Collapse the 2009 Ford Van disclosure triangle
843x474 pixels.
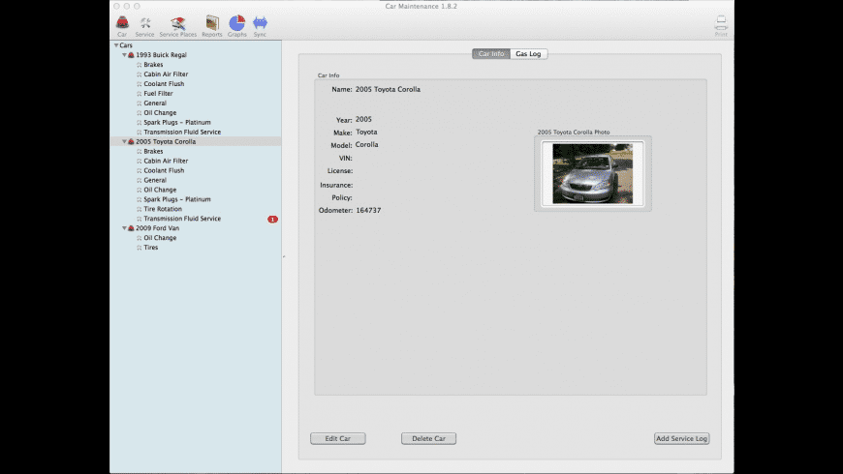(x=124, y=228)
